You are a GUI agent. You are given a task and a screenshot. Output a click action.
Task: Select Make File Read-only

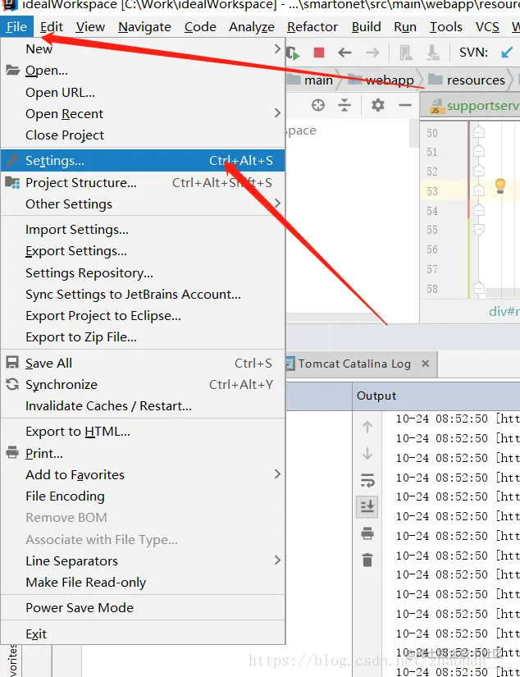pos(143,583)
